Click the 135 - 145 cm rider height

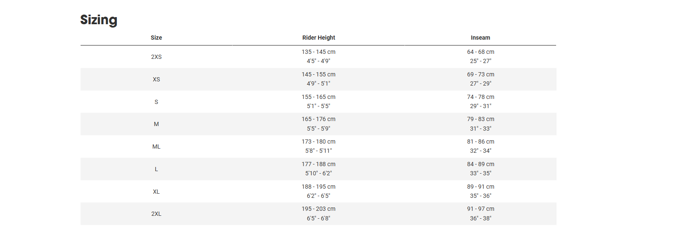tap(319, 52)
